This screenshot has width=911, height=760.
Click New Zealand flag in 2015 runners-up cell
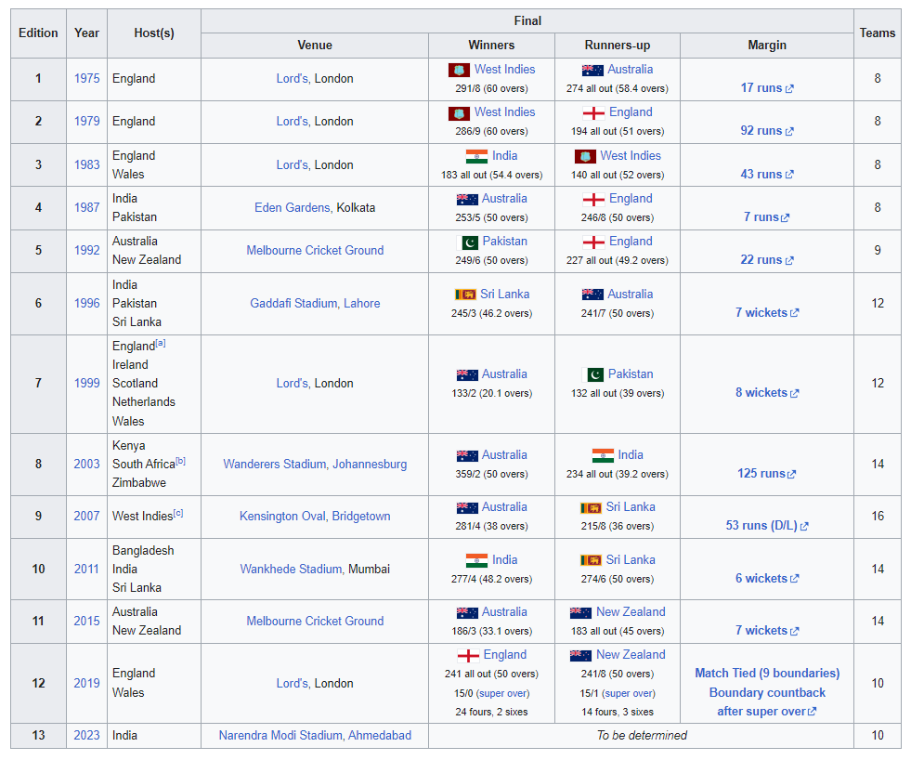581,613
